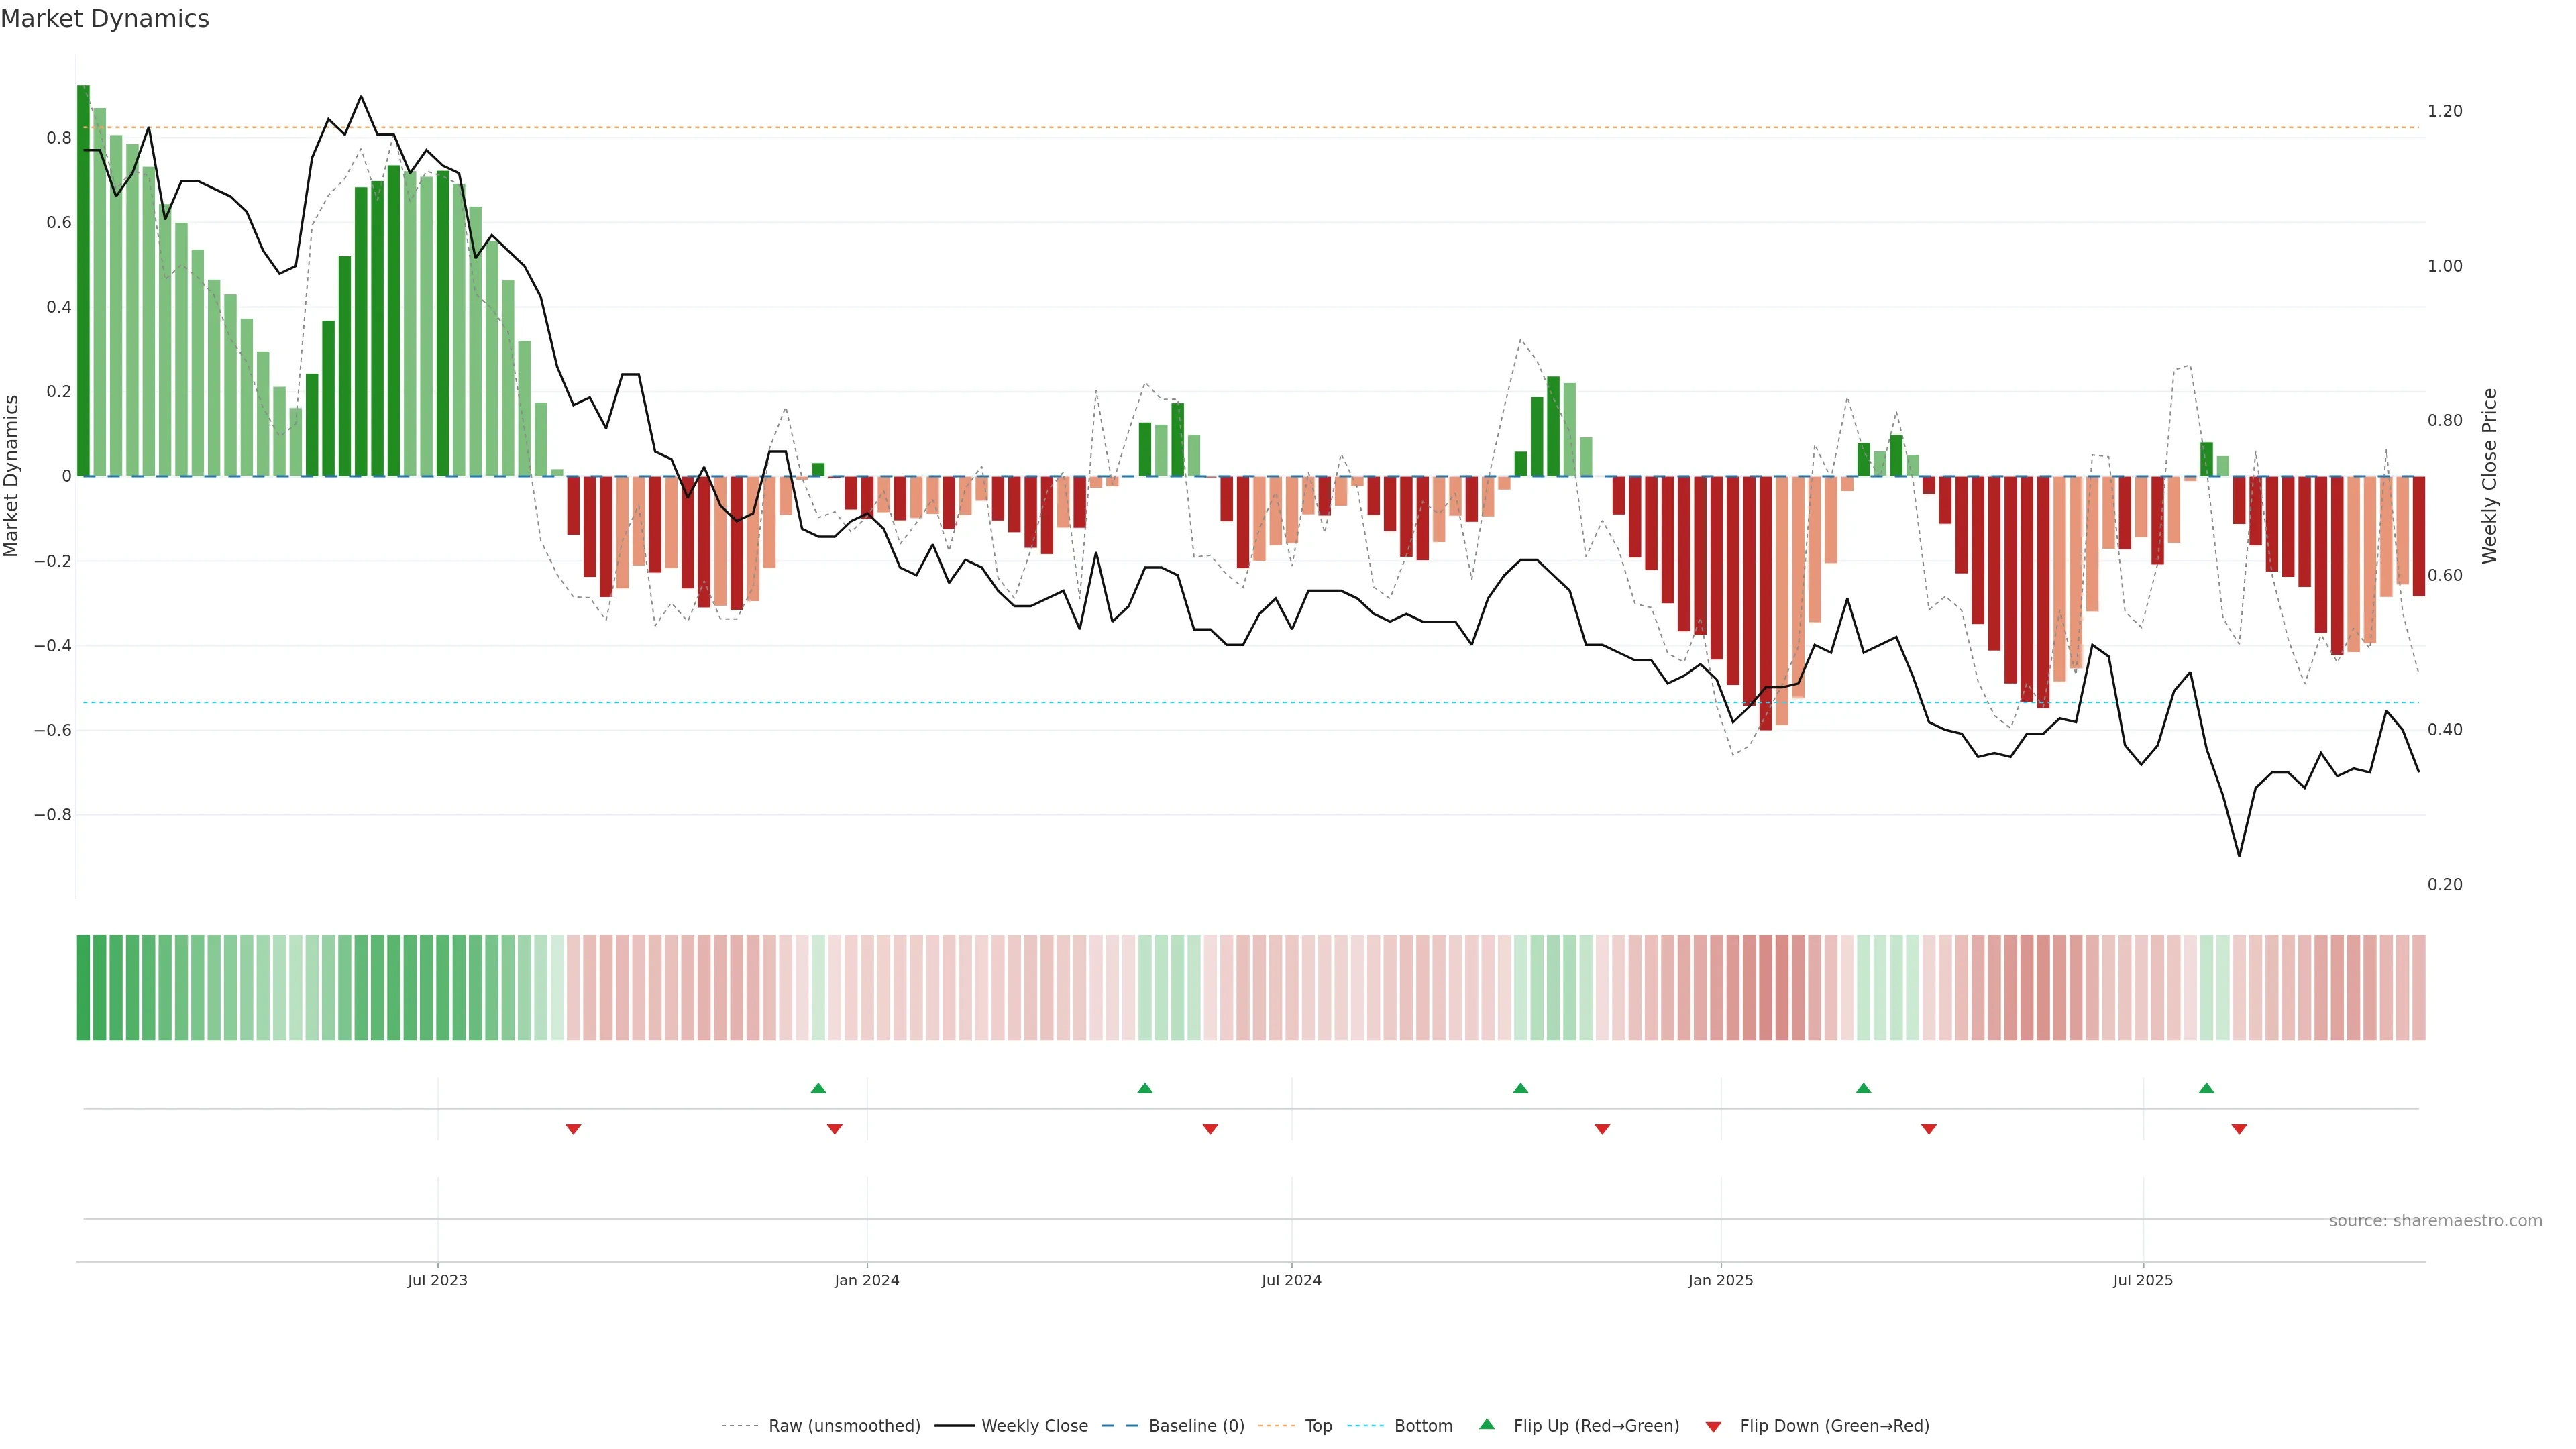This screenshot has width=2576, height=1449.
Task: Click the Weekly Close Price axis title
Action: coord(2490,476)
